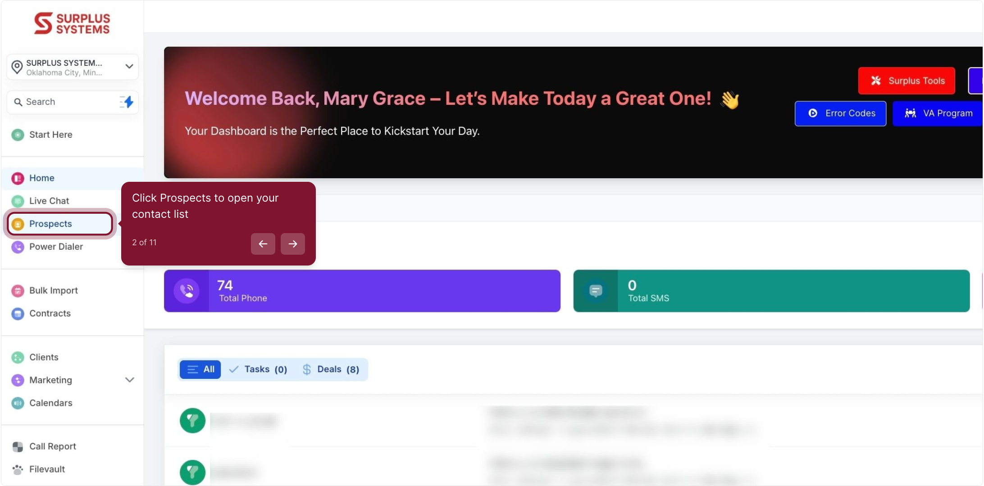This screenshot has height=486, width=984.
Task: Select the All filter tab
Action: click(200, 369)
